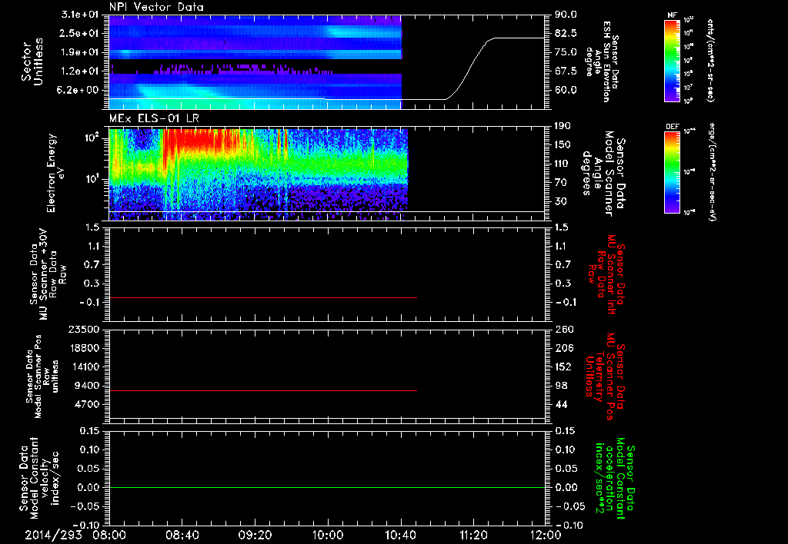Click the '10:00' time axis tick label
Screen dimensions: 788x544
coord(328,535)
